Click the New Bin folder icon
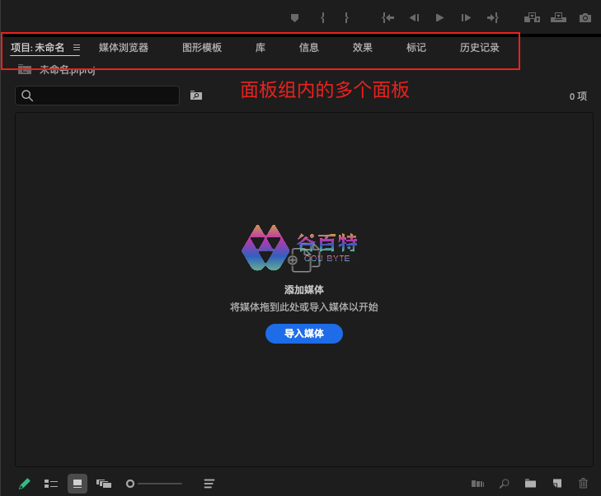Image resolution: width=601 pixels, height=496 pixels. tap(530, 484)
